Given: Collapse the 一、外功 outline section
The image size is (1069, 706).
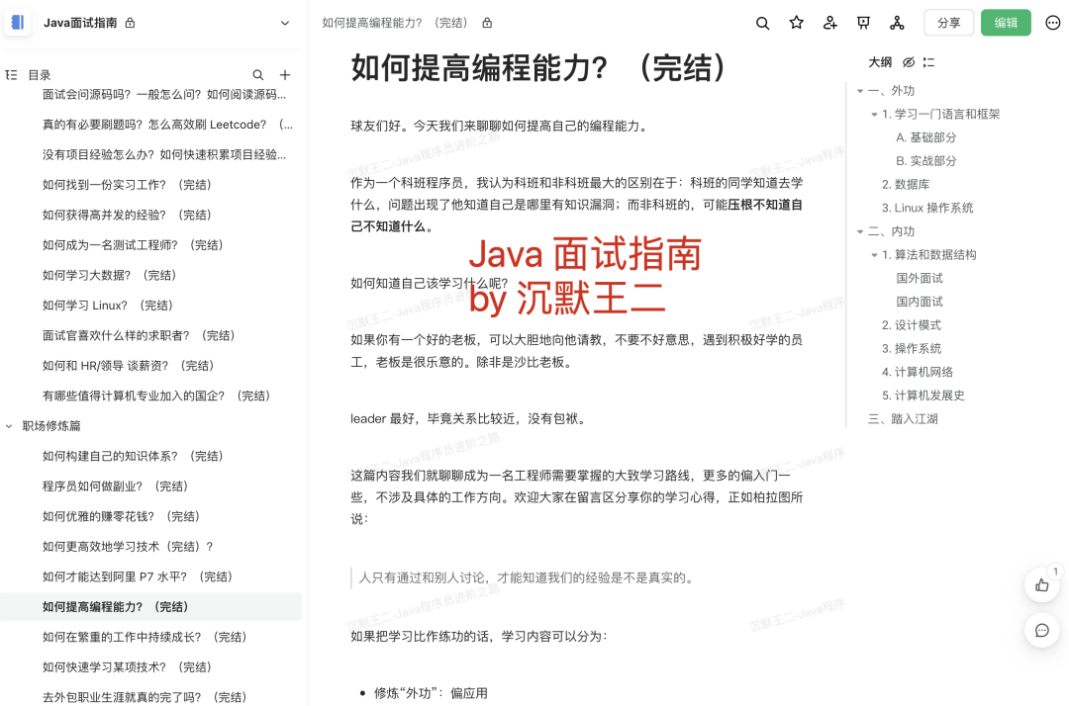Looking at the screenshot, I should [x=860, y=91].
